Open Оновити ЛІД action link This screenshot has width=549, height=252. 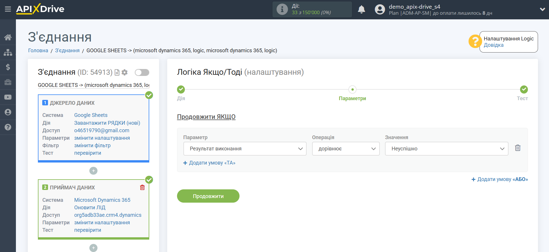[90, 208]
